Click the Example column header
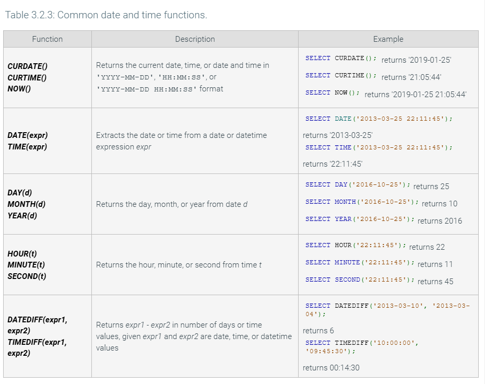Screen dimensions: 485x384 click(388, 39)
